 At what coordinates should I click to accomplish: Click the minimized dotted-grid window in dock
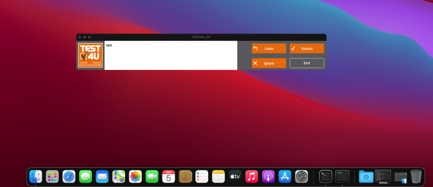tap(400, 177)
